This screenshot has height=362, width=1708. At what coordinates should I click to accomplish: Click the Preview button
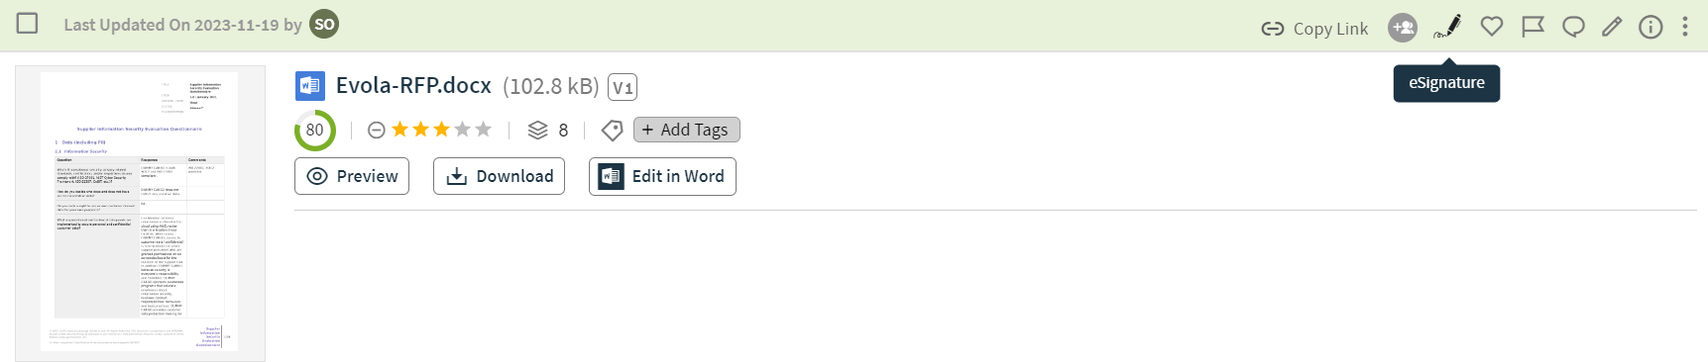click(x=352, y=176)
